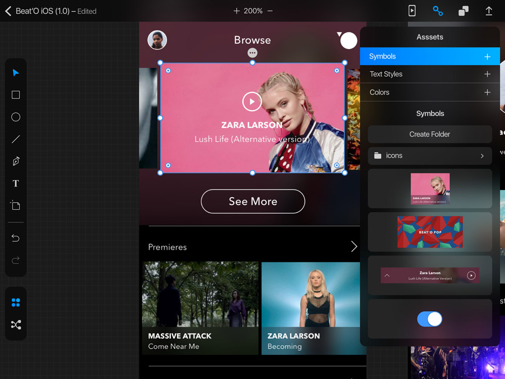Image resolution: width=505 pixels, height=379 pixels.
Task: Select the Ellipse tool
Action: click(x=16, y=117)
